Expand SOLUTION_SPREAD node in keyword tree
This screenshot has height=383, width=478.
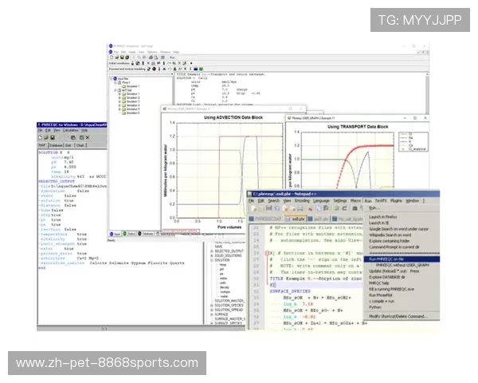point(212,310)
